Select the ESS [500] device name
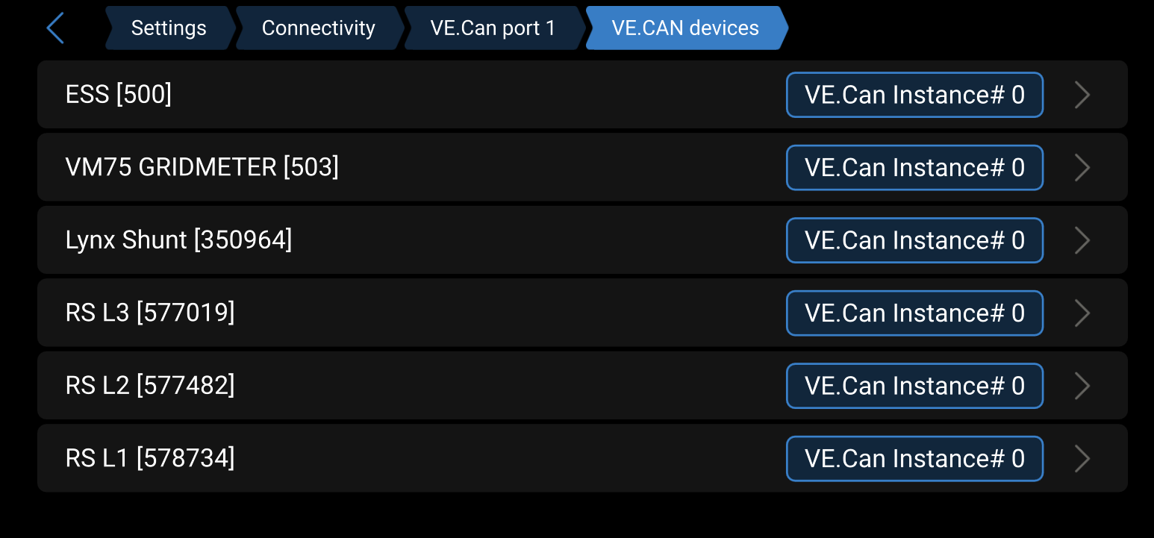 coord(119,95)
